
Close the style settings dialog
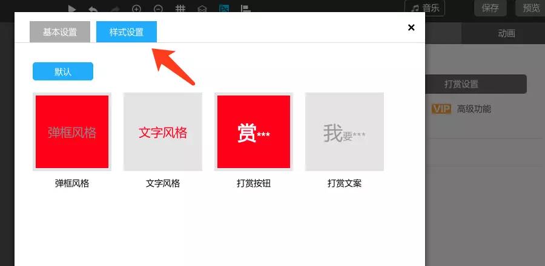[411, 27]
